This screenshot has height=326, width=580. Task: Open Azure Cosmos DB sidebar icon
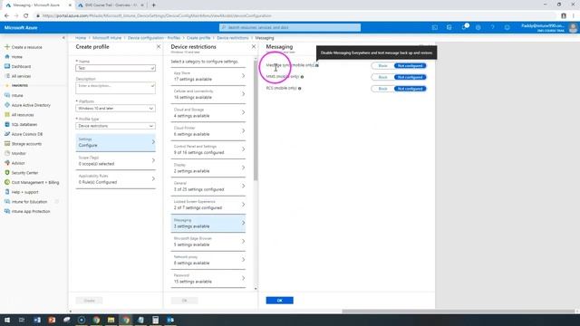pyautogui.click(x=6, y=134)
